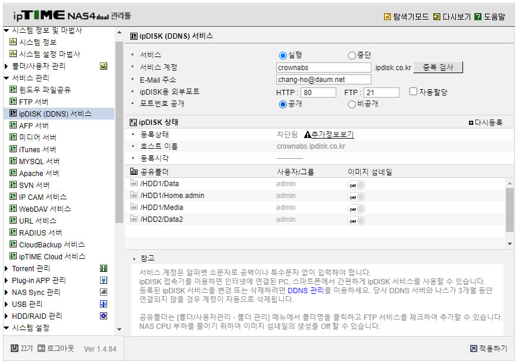Image resolution: width=519 pixels, height=364 pixels.
Task: Click the ipDISK 상태 section icon
Action: (133, 123)
